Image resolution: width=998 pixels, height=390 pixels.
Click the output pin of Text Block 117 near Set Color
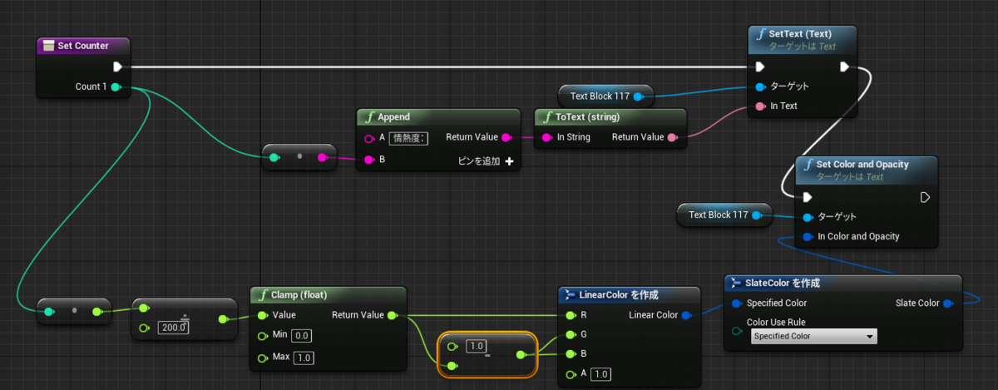[x=757, y=215]
